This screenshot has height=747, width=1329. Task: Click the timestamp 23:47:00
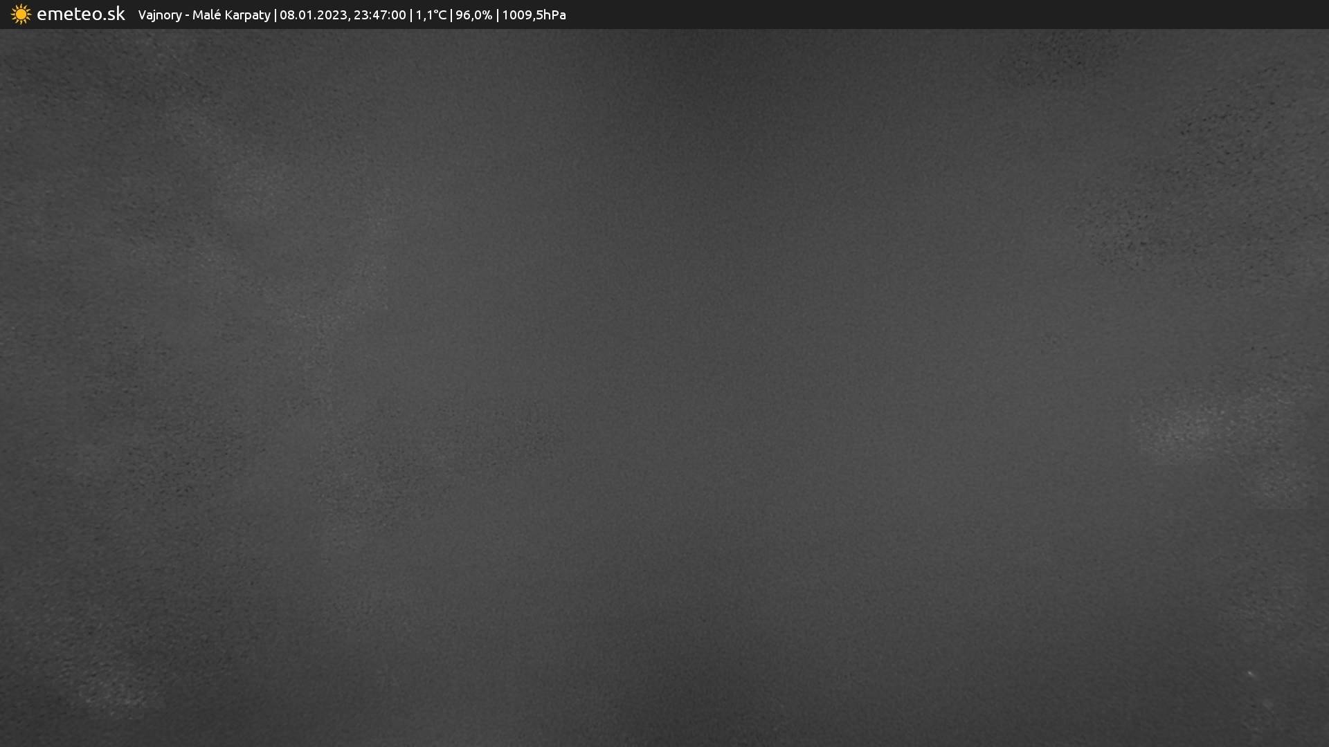(x=379, y=15)
